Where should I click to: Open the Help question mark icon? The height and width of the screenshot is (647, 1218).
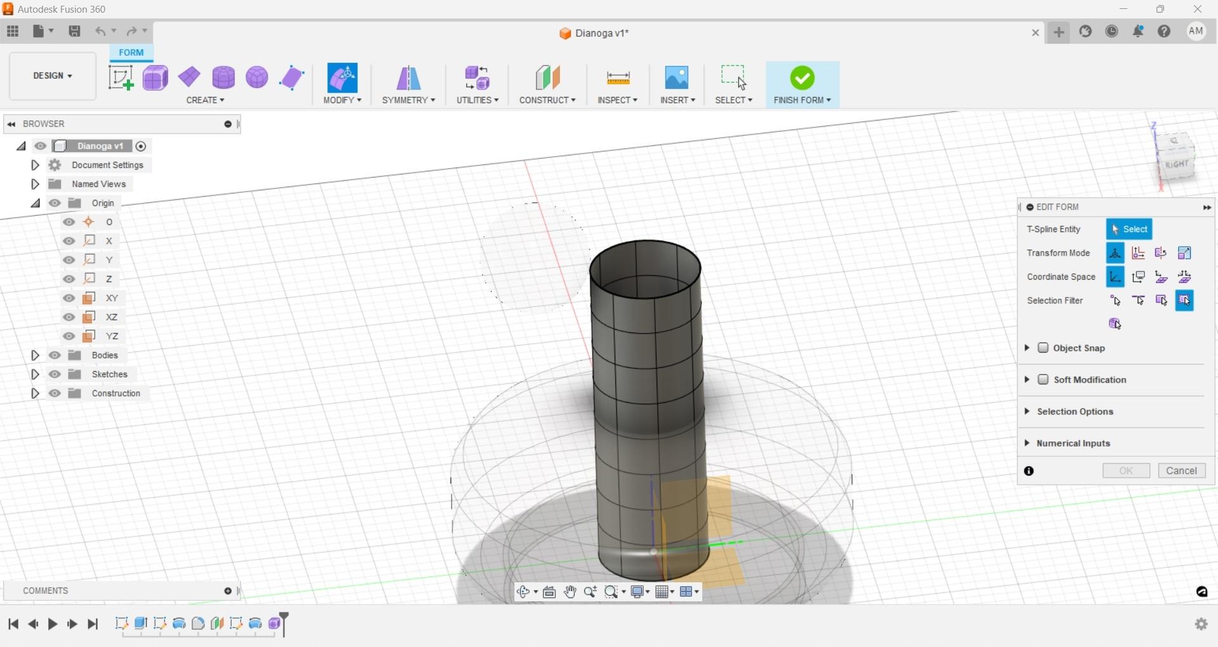[1164, 31]
